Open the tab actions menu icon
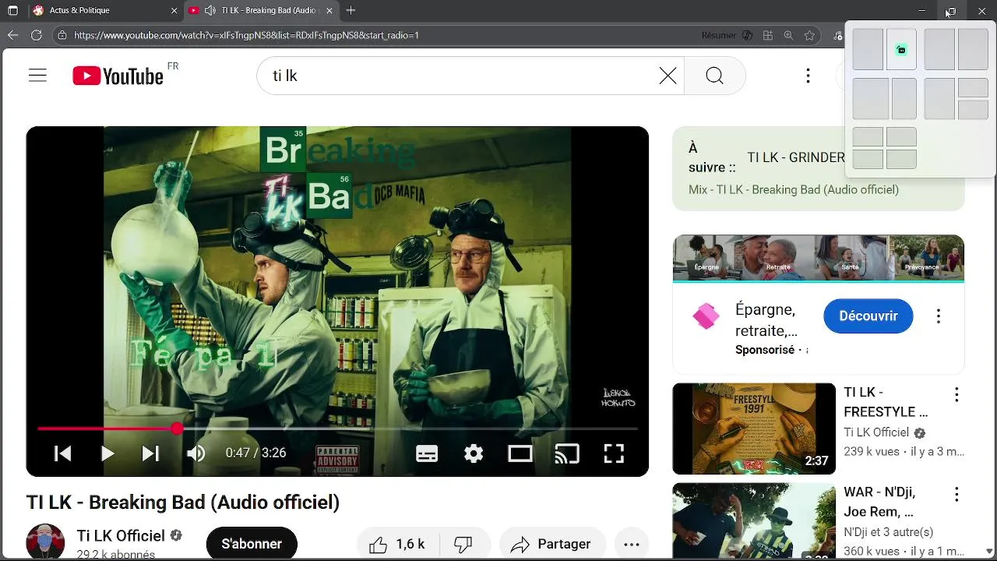Screen dimensions: 997x561 click(12, 11)
